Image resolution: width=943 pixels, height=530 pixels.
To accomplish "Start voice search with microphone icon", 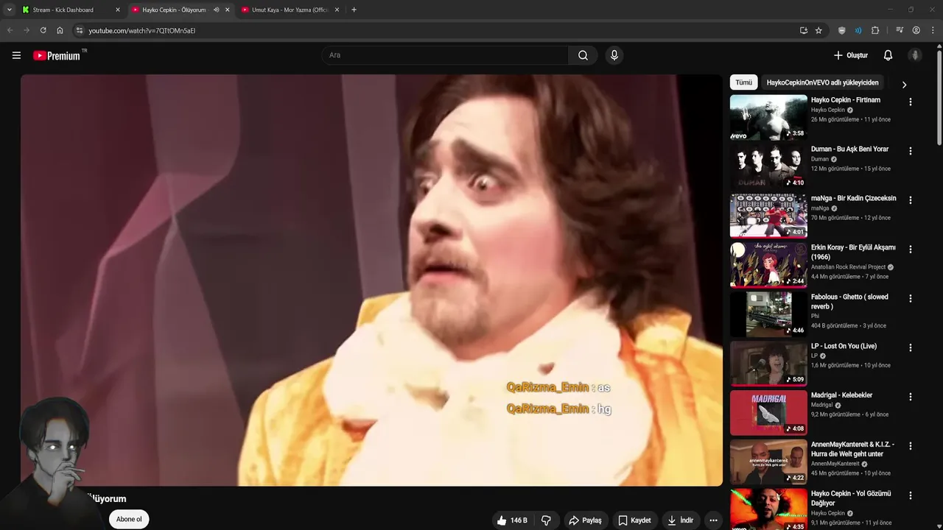I will click(x=614, y=55).
